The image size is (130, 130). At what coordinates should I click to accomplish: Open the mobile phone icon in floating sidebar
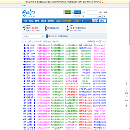tap(126, 83)
